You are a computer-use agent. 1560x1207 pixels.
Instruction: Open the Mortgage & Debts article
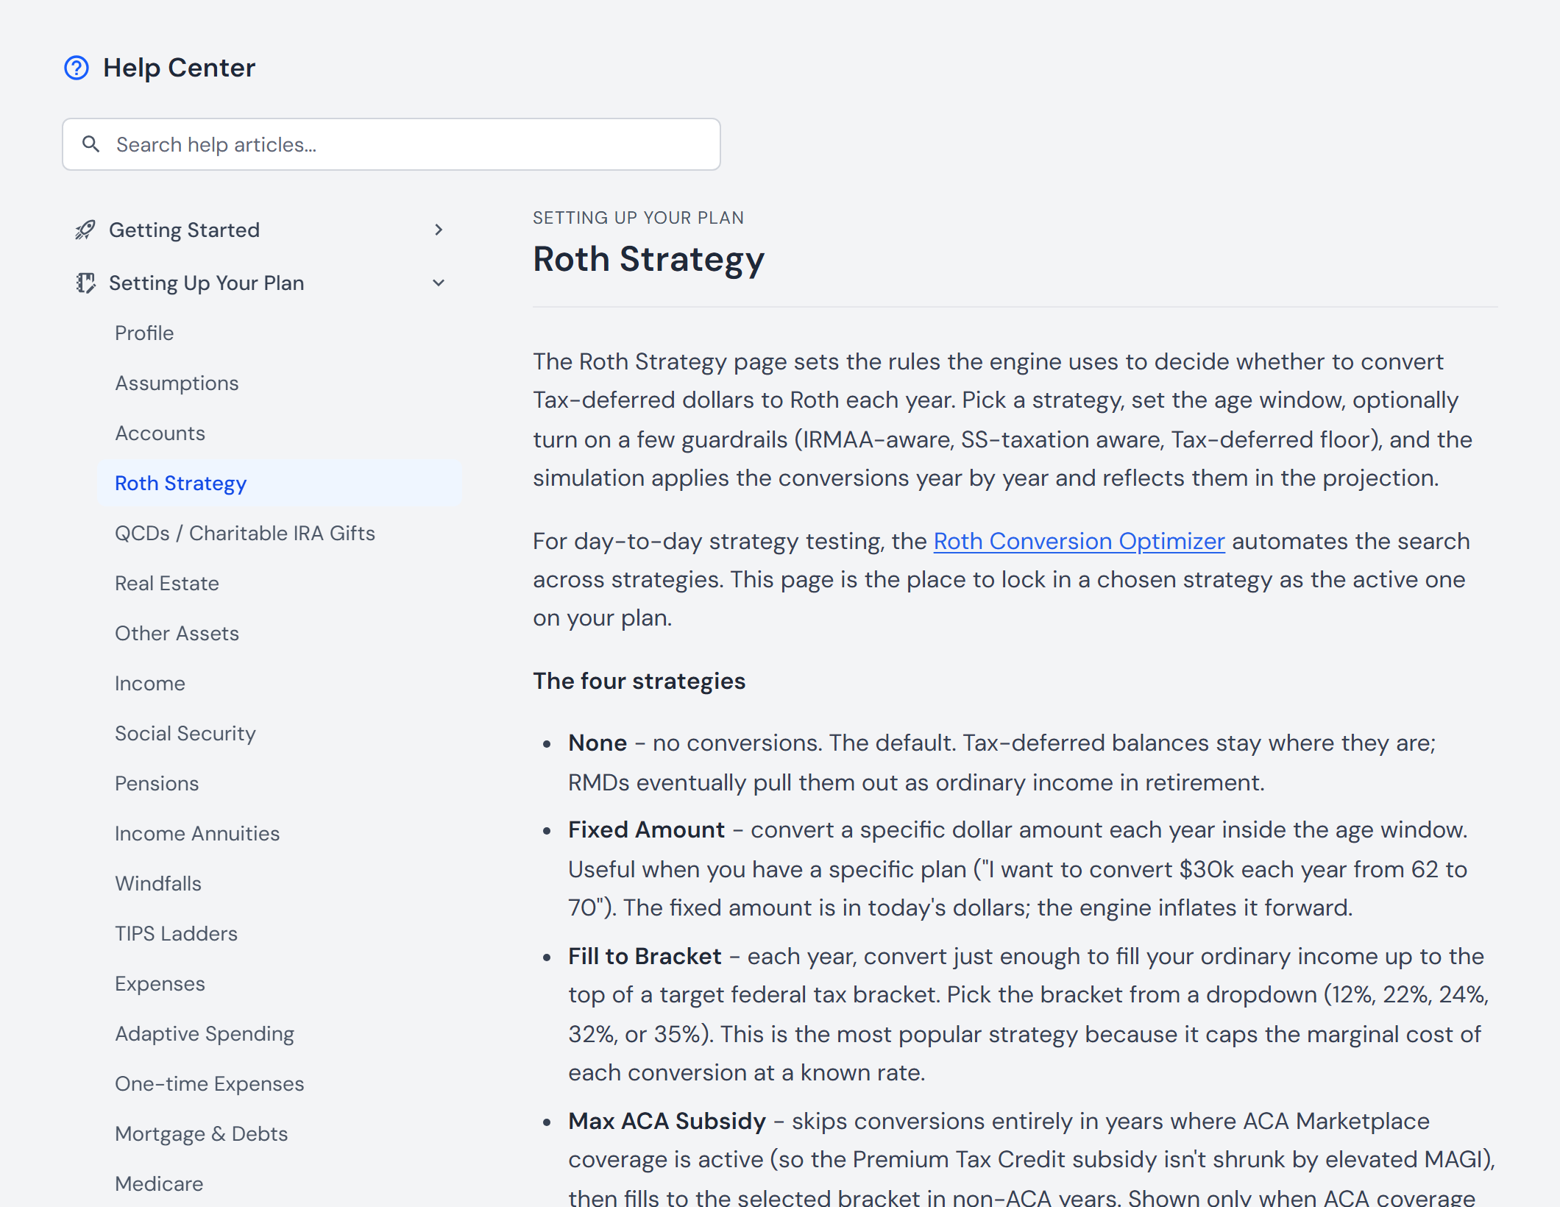(x=201, y=1133)
